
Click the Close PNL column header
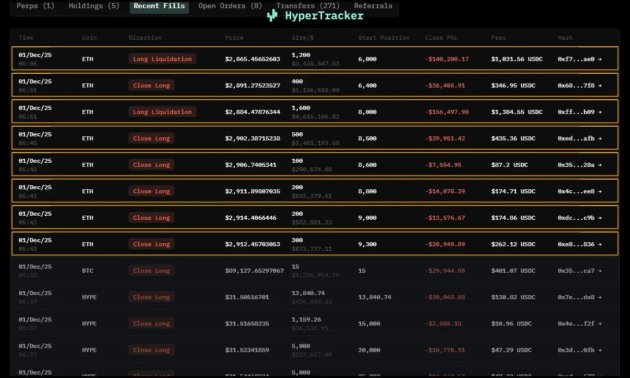tap(442, 38)
